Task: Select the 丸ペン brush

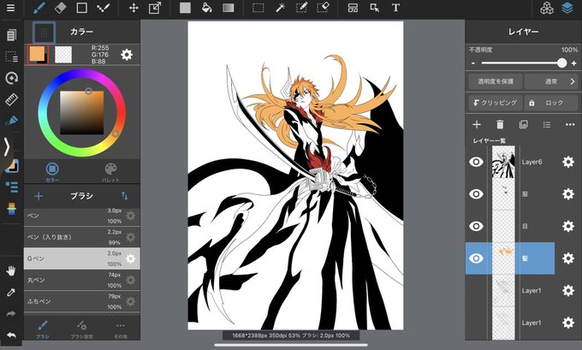Action: coord(81,280)
